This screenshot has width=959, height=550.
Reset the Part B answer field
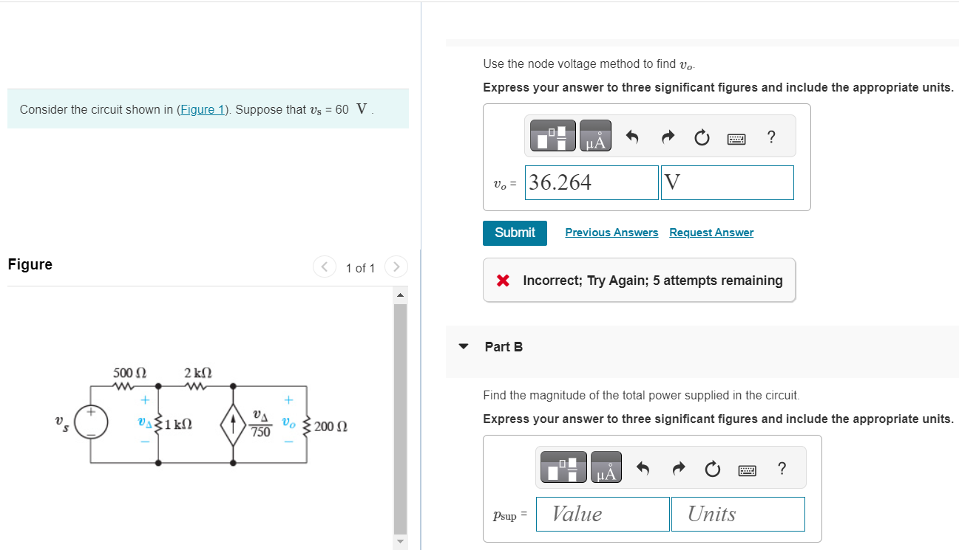(712, 469)
